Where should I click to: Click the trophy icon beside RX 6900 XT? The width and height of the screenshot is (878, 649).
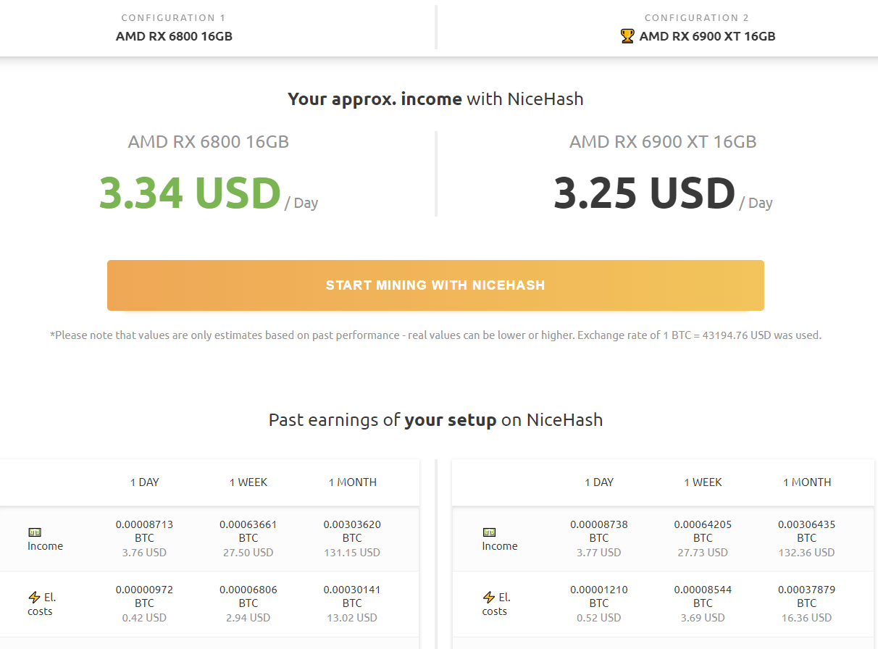click(627, 36)
